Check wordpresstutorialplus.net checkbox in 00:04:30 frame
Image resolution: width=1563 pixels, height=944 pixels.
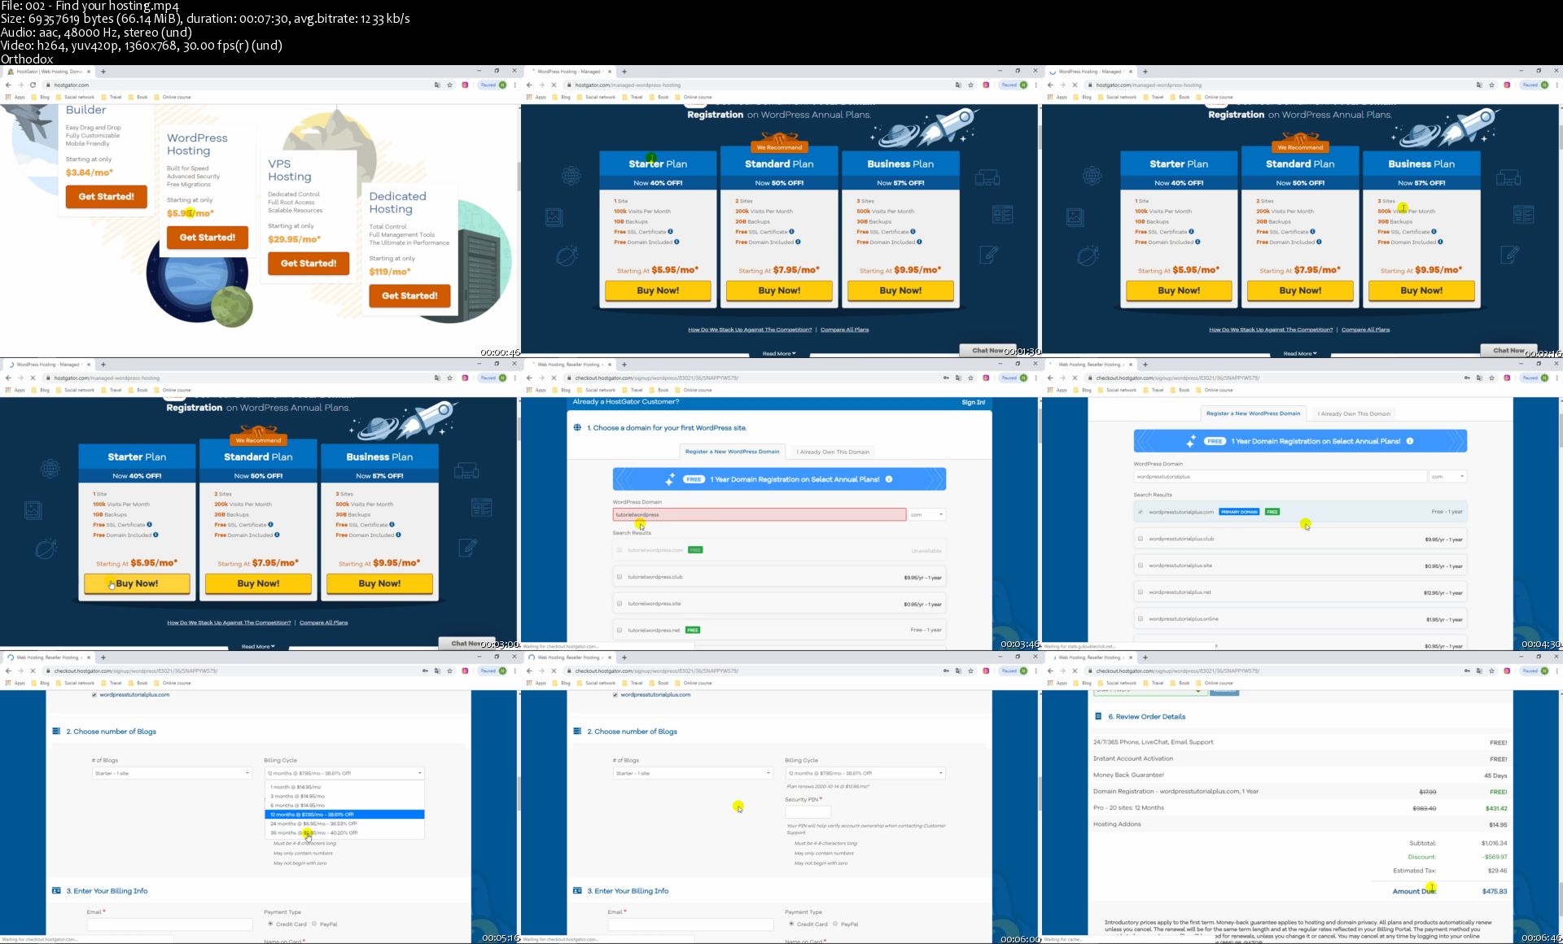tap(1141, 592)
